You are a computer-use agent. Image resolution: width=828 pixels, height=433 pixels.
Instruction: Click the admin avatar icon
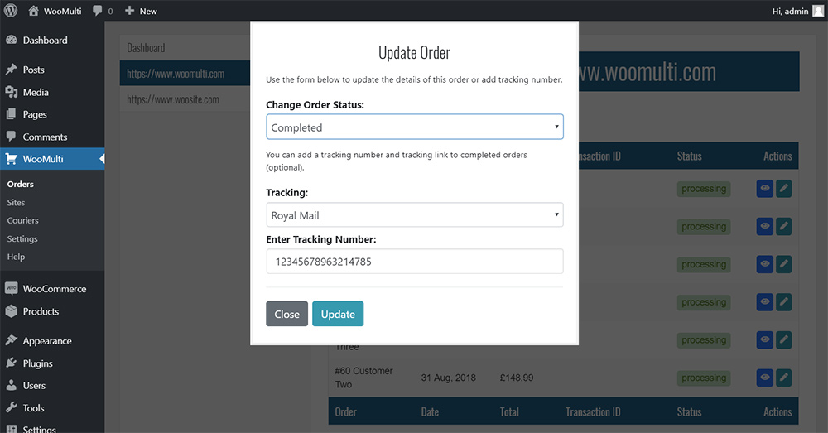click(818, 11)
